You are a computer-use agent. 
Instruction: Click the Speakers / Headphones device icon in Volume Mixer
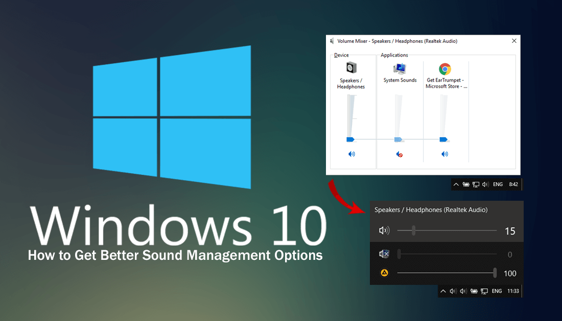click(352, 68)
